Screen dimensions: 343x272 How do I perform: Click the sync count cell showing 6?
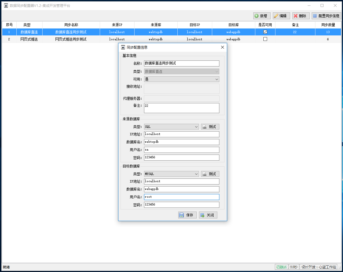pos(328,39)
